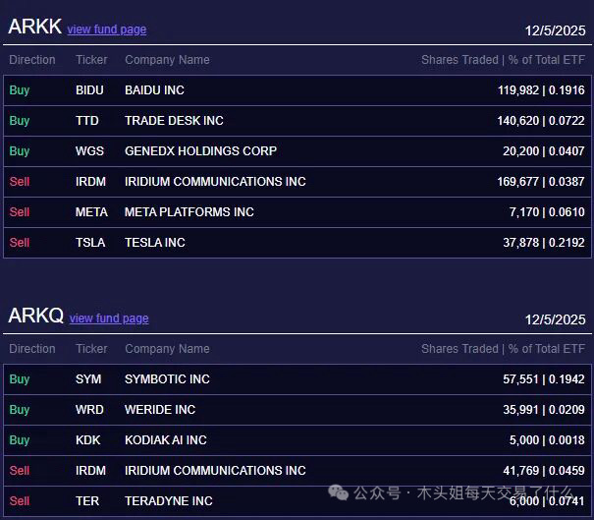Select the WGS ticker cell

pyautogui.click(x=89, y=151)
